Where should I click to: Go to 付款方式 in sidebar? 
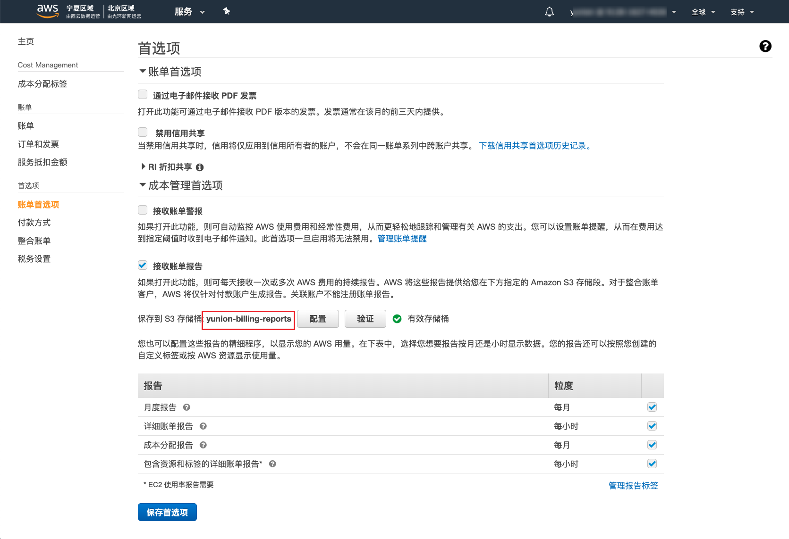coord(34,223)
